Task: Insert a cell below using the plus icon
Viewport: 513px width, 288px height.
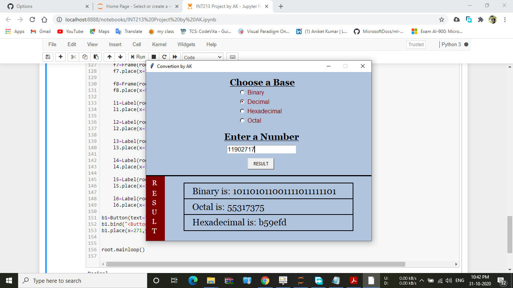Action: pyautogui.click(x=60, y=57)
